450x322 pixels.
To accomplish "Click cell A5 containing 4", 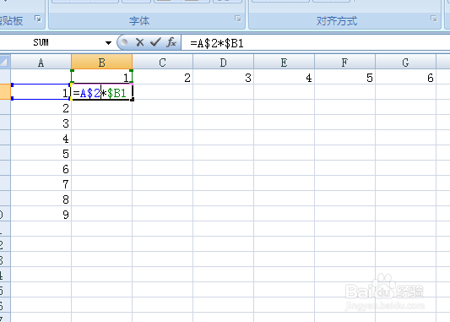I will point(41,138).
